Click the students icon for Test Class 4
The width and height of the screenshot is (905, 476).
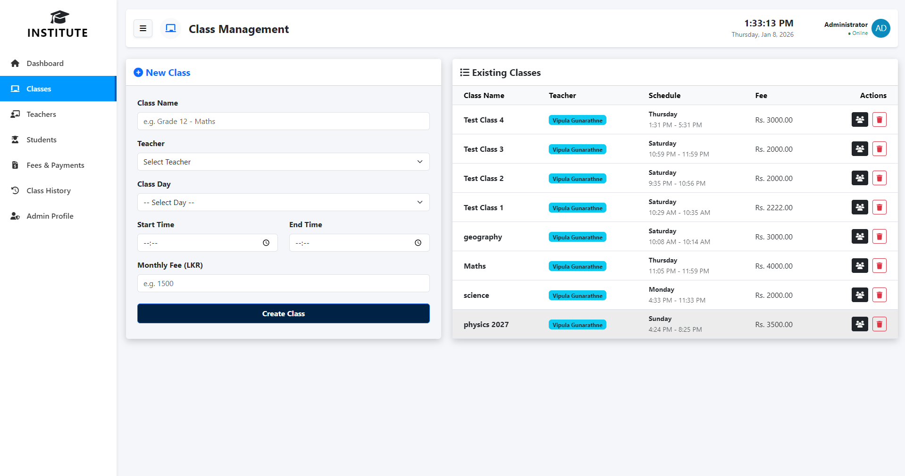859,120
